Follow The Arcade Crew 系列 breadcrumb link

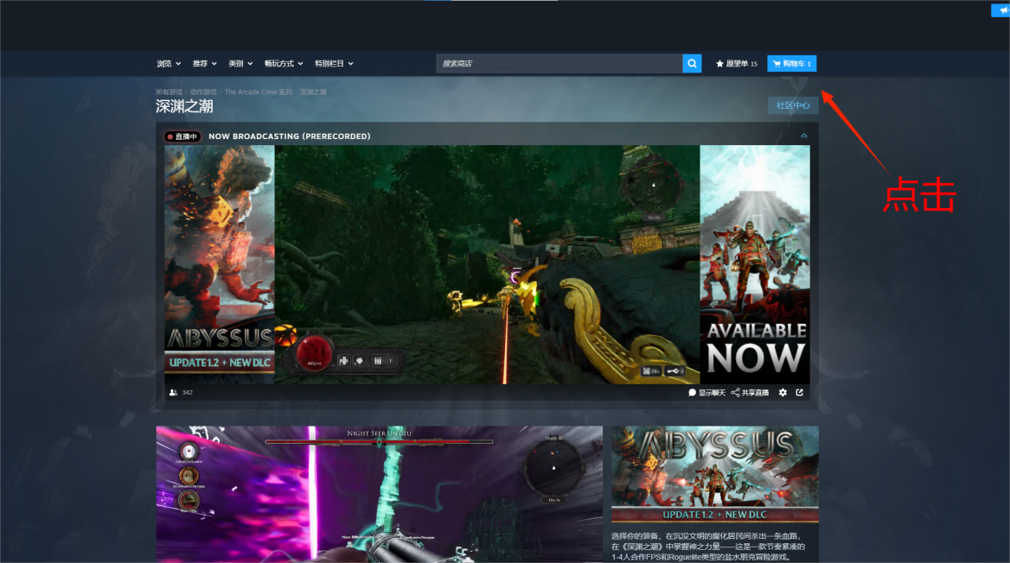pyautogui.click(x=259, y=92)
